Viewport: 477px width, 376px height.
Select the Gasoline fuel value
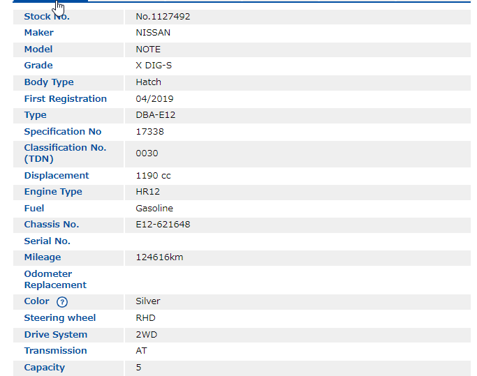click(x=154, y=209)
